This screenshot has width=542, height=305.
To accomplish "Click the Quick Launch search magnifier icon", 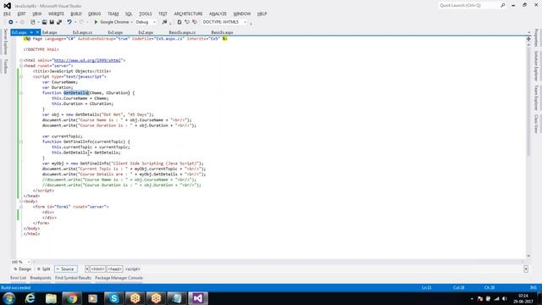I will 502,5.
